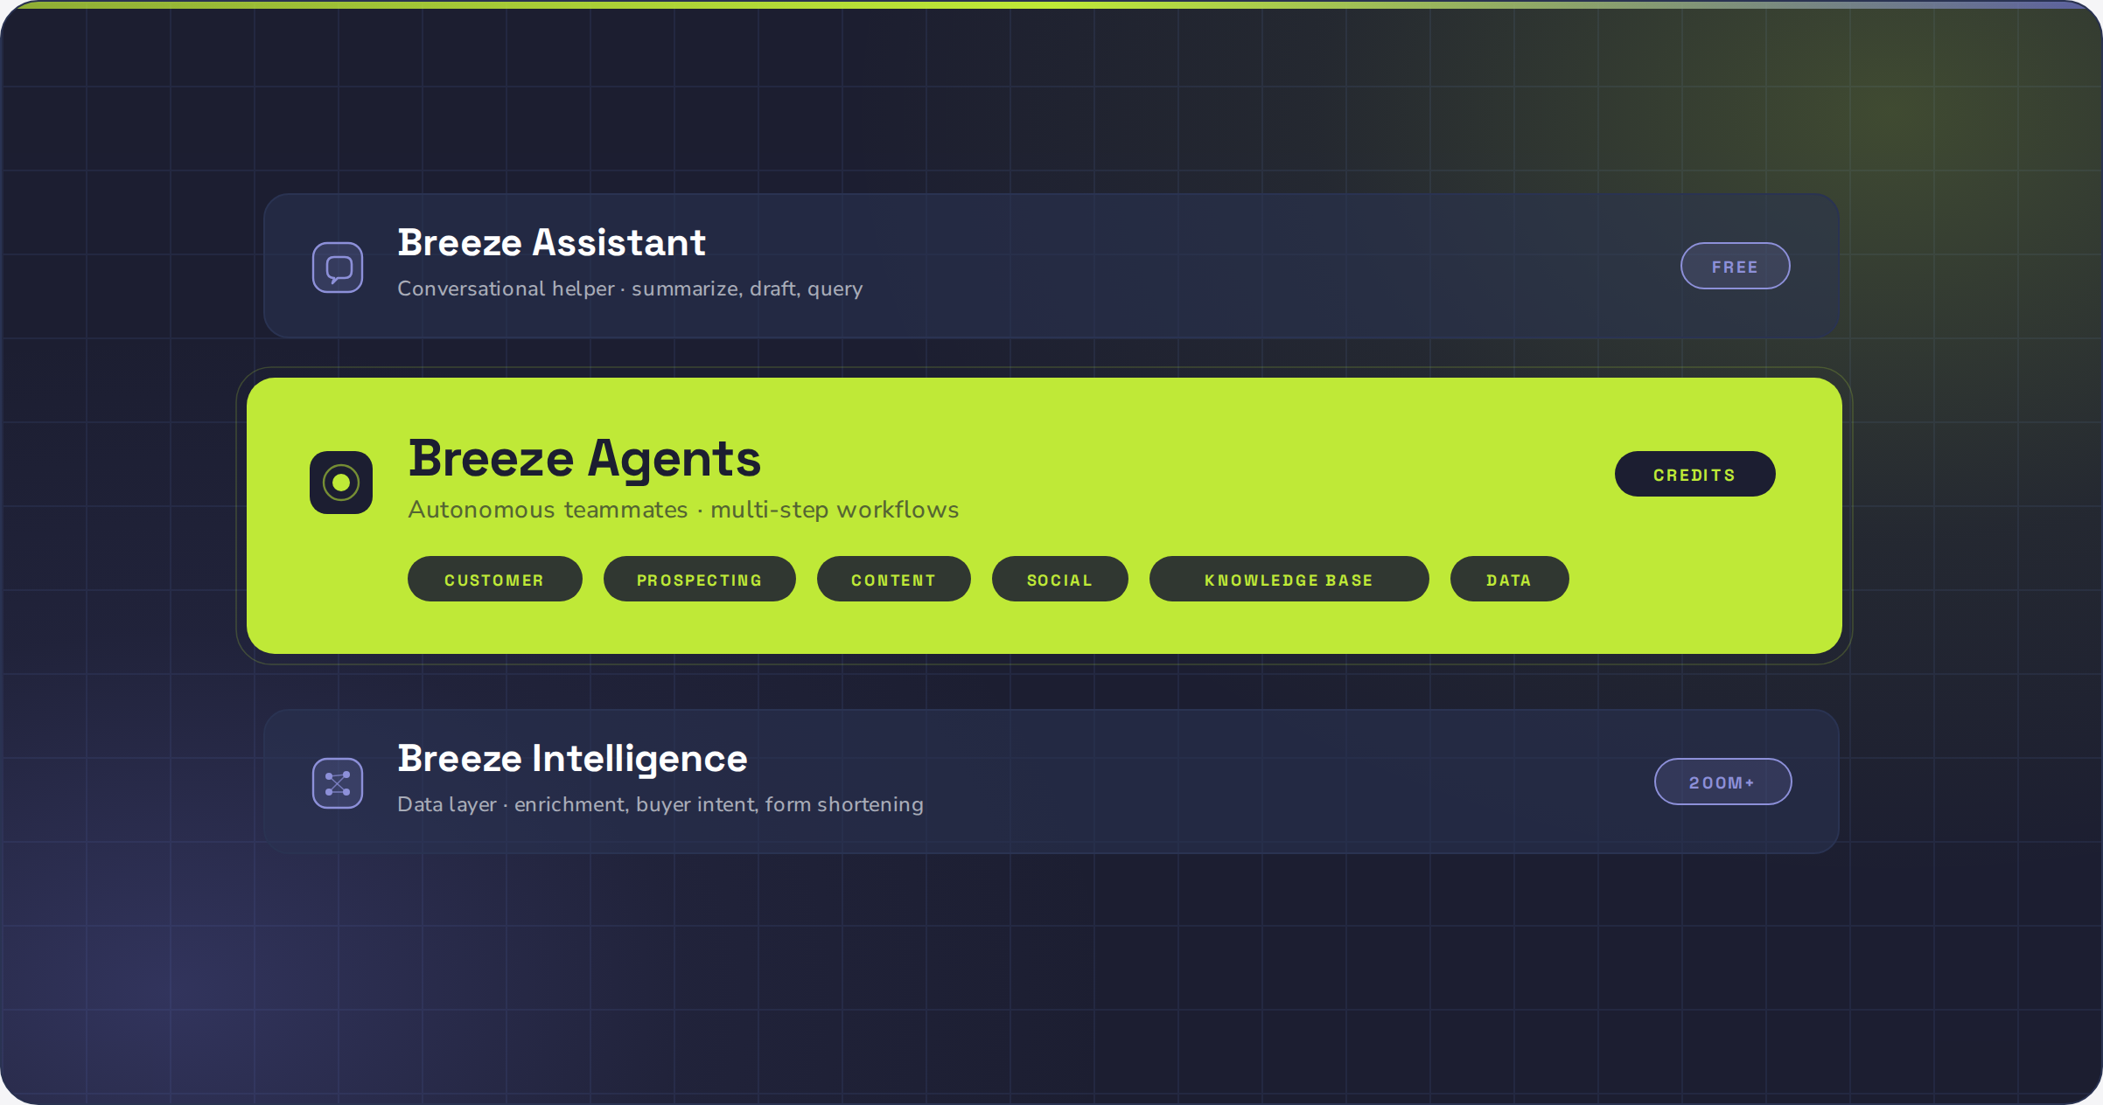Viewport: 2103px width, 1105px height.
Task: Click the Breeze Agents target icon
Action: [341, 483]
